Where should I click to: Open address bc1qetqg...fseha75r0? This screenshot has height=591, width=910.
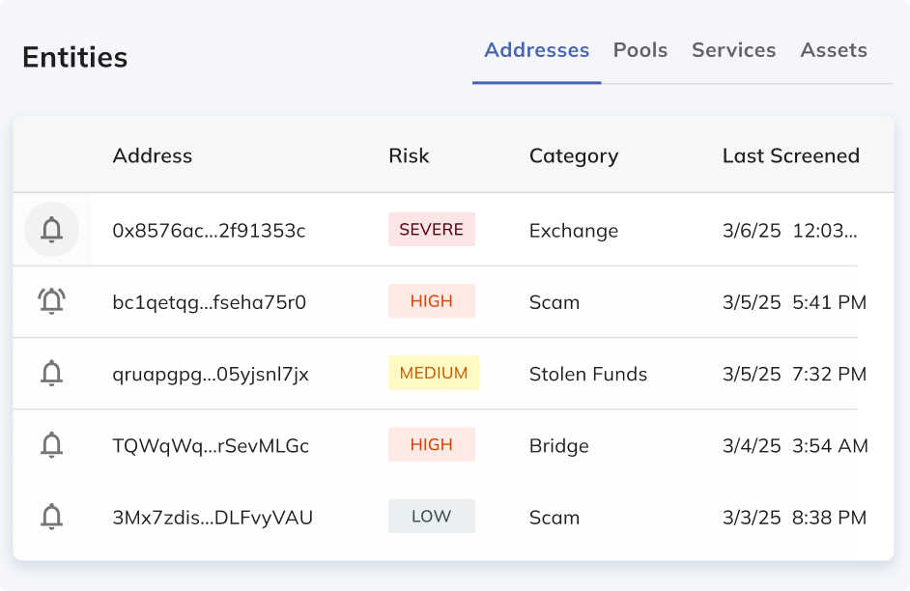coord(209,302)
